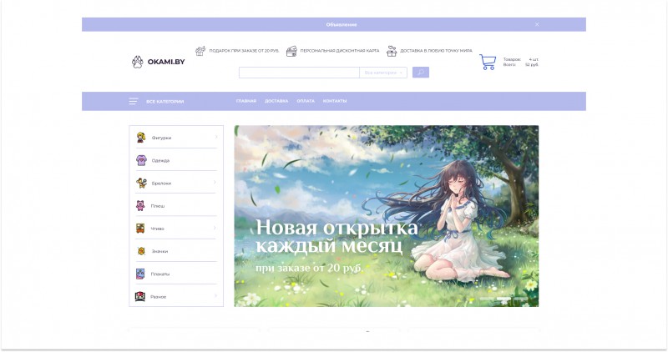Click the Брелоки keychain icon
The width and height of the screenshot is (668, 352).
click(141, 183)
